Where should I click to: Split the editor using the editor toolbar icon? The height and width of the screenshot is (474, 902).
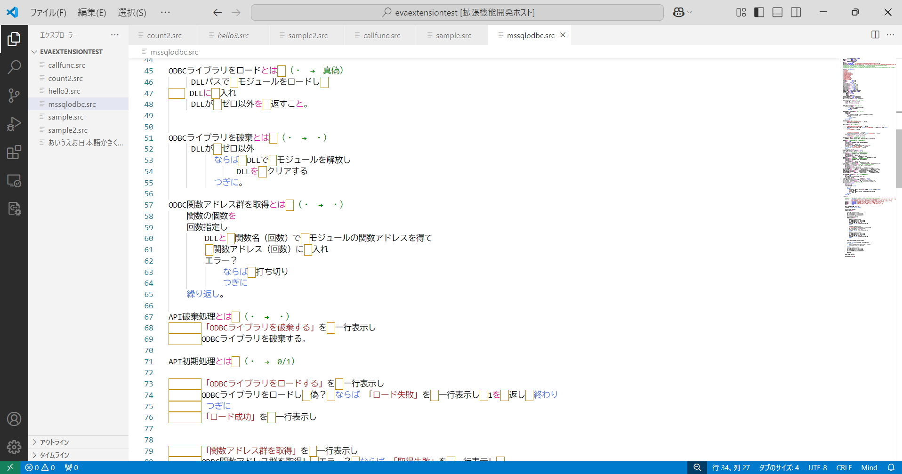(x=875, y=35)
